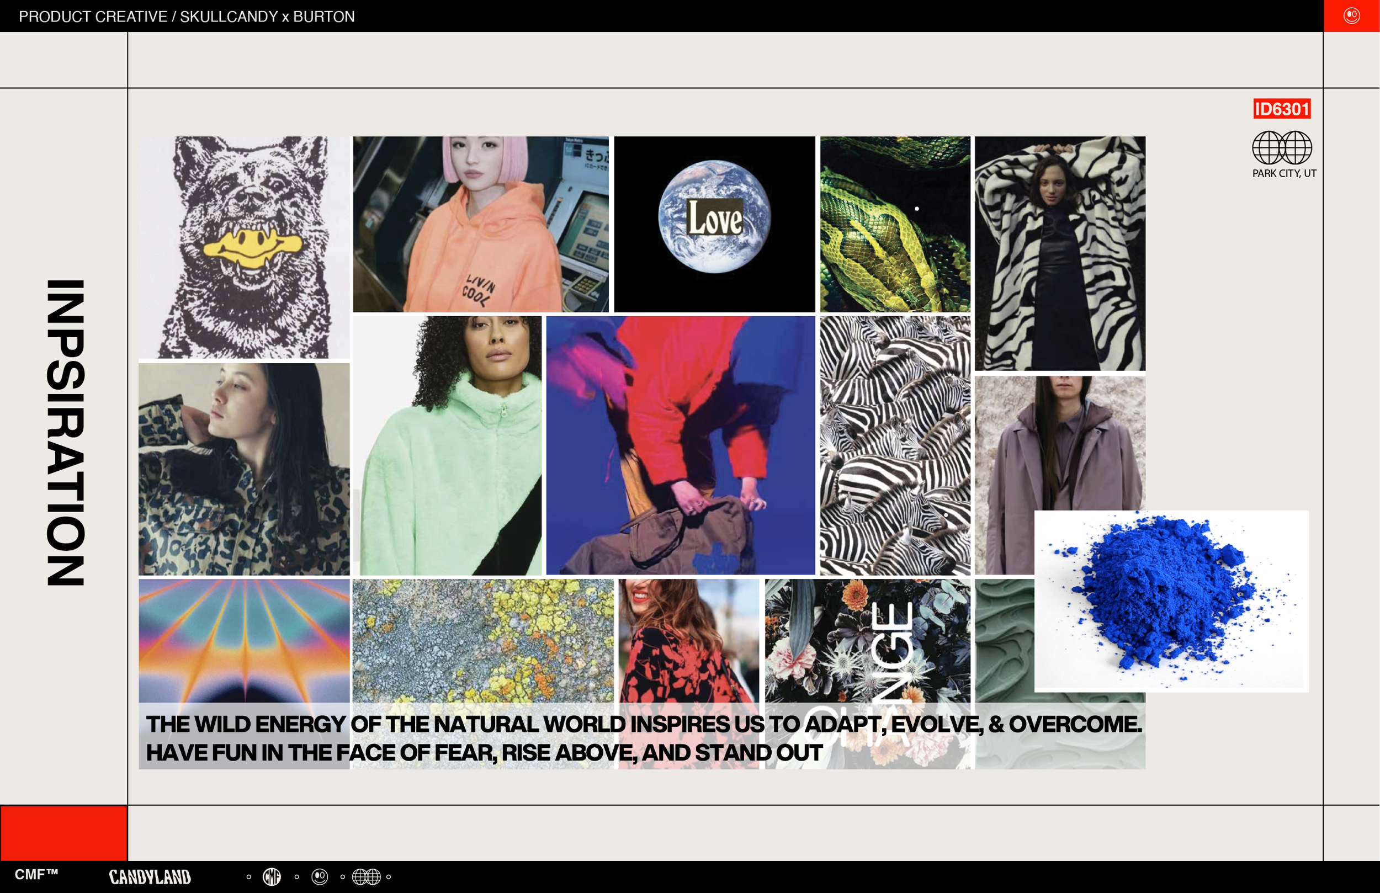Click the PRODUCT CREATIVE / SKULLCANDY x BURTON header text
The width and height of the screenshot is (1380, 893).
[186, 16]
